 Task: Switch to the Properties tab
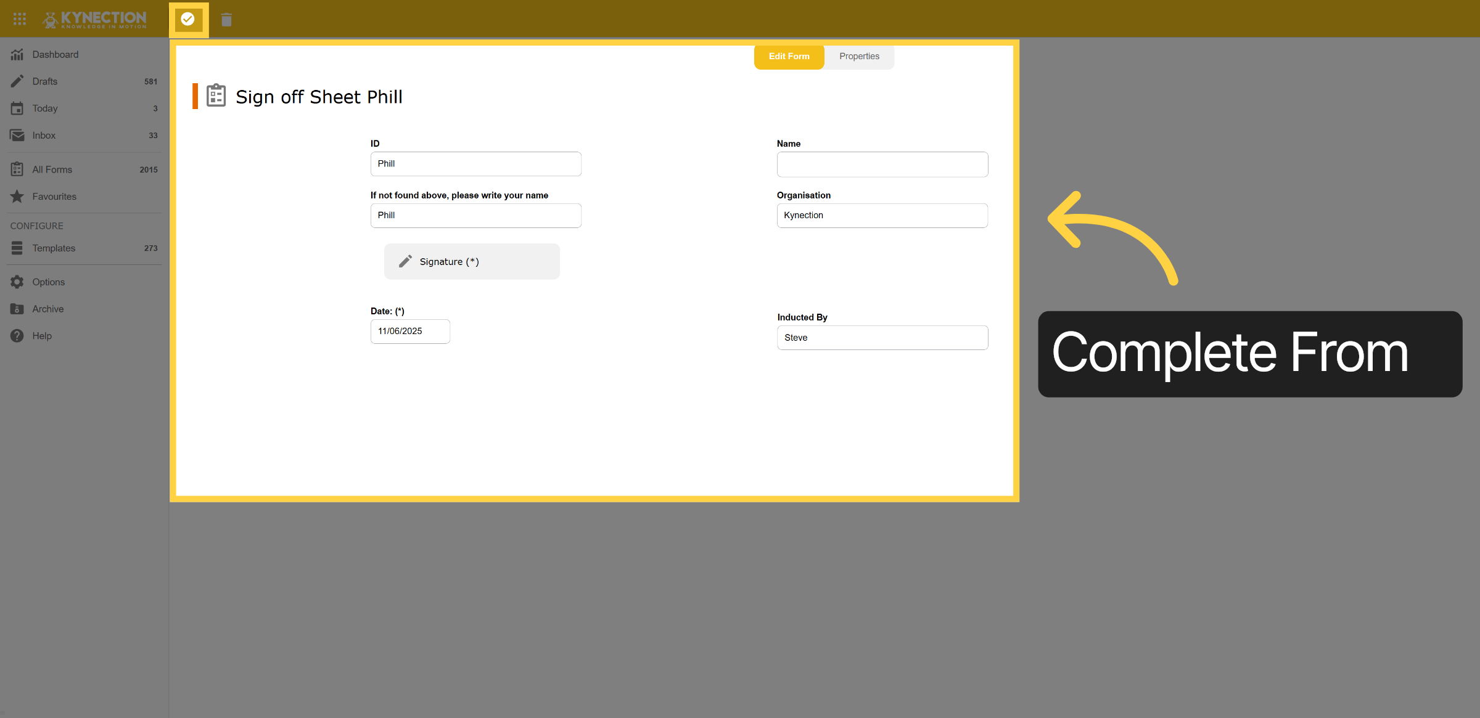(859, 56)
